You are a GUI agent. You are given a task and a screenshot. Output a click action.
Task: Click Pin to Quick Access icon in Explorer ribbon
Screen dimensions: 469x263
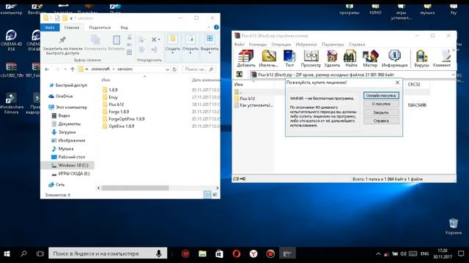[62, 40]
